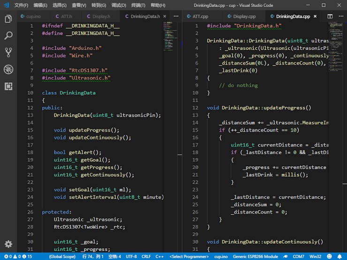347x260 pixels.
Task: Click the split editor icon at top right
Action: point(330,16)
